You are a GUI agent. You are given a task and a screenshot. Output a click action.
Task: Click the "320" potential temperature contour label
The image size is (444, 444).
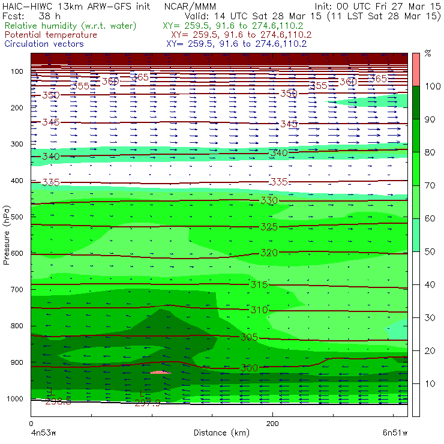click(269, 253)
